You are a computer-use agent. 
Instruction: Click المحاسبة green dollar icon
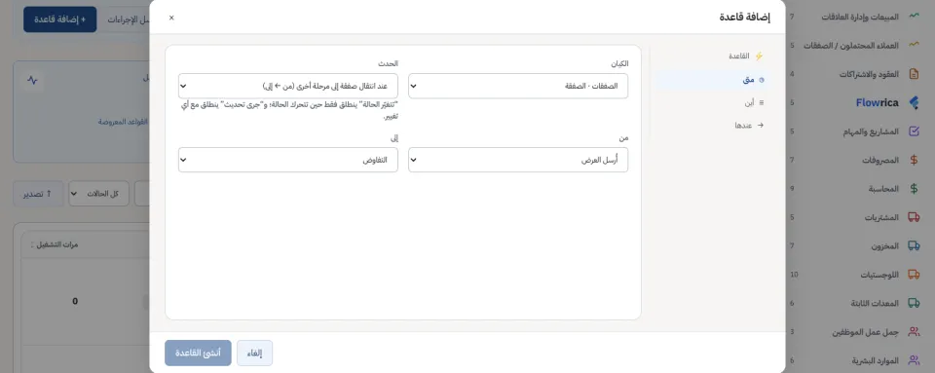[914, 188]
